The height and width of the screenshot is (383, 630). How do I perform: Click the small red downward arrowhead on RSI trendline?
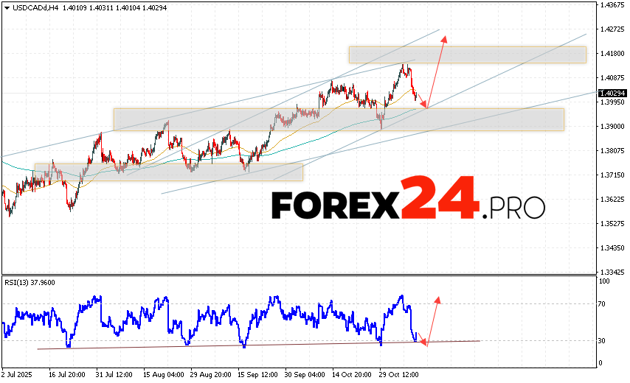424,343
